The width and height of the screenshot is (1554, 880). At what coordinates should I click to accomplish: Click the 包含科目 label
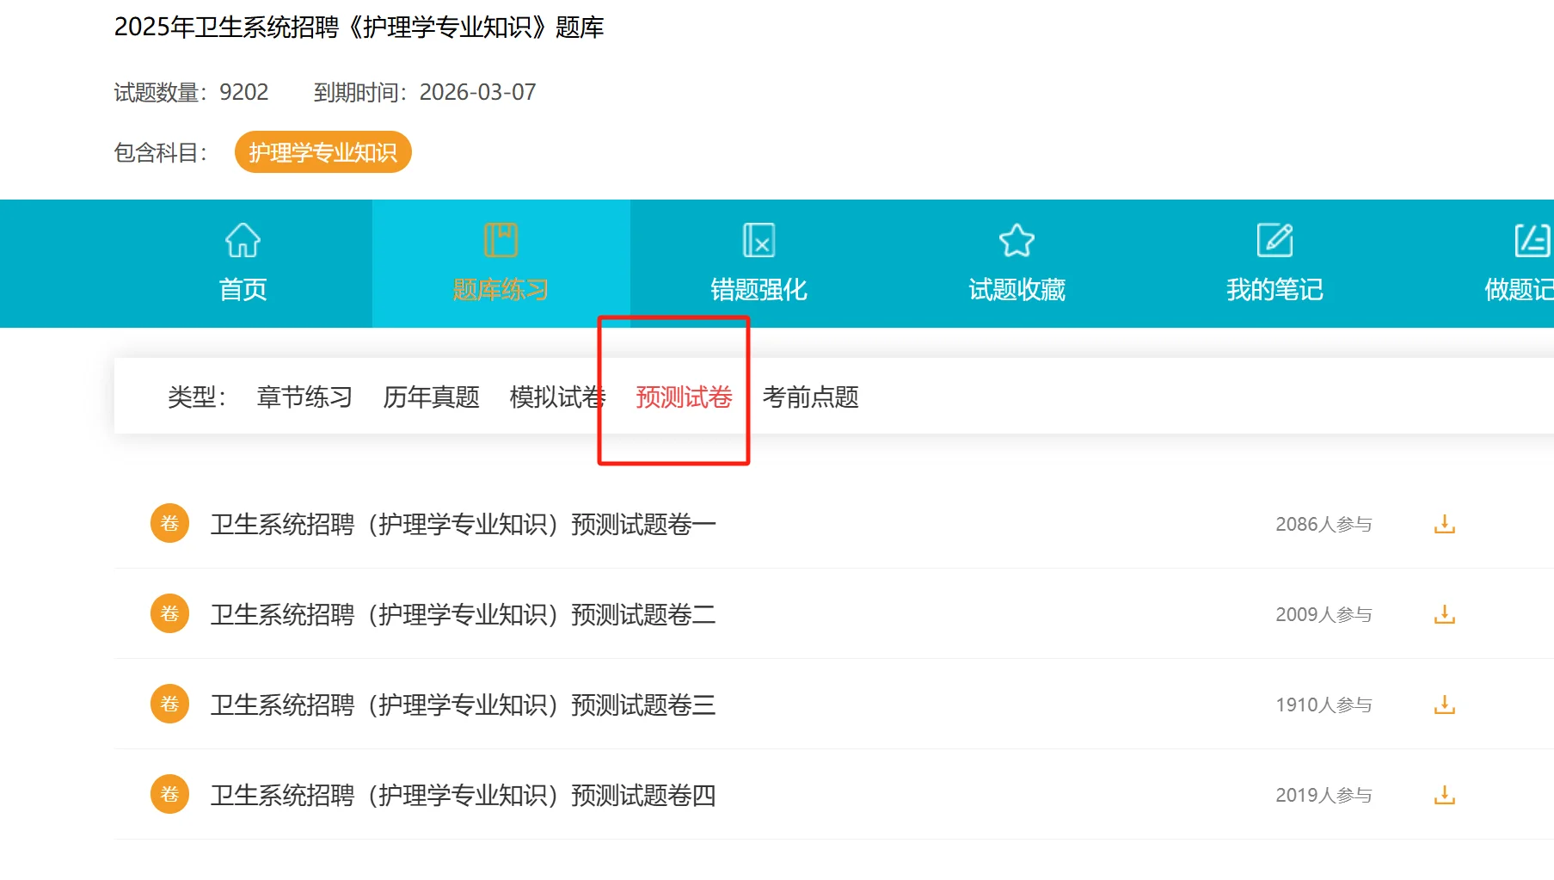pyautogui.click(x=161, y=153)
